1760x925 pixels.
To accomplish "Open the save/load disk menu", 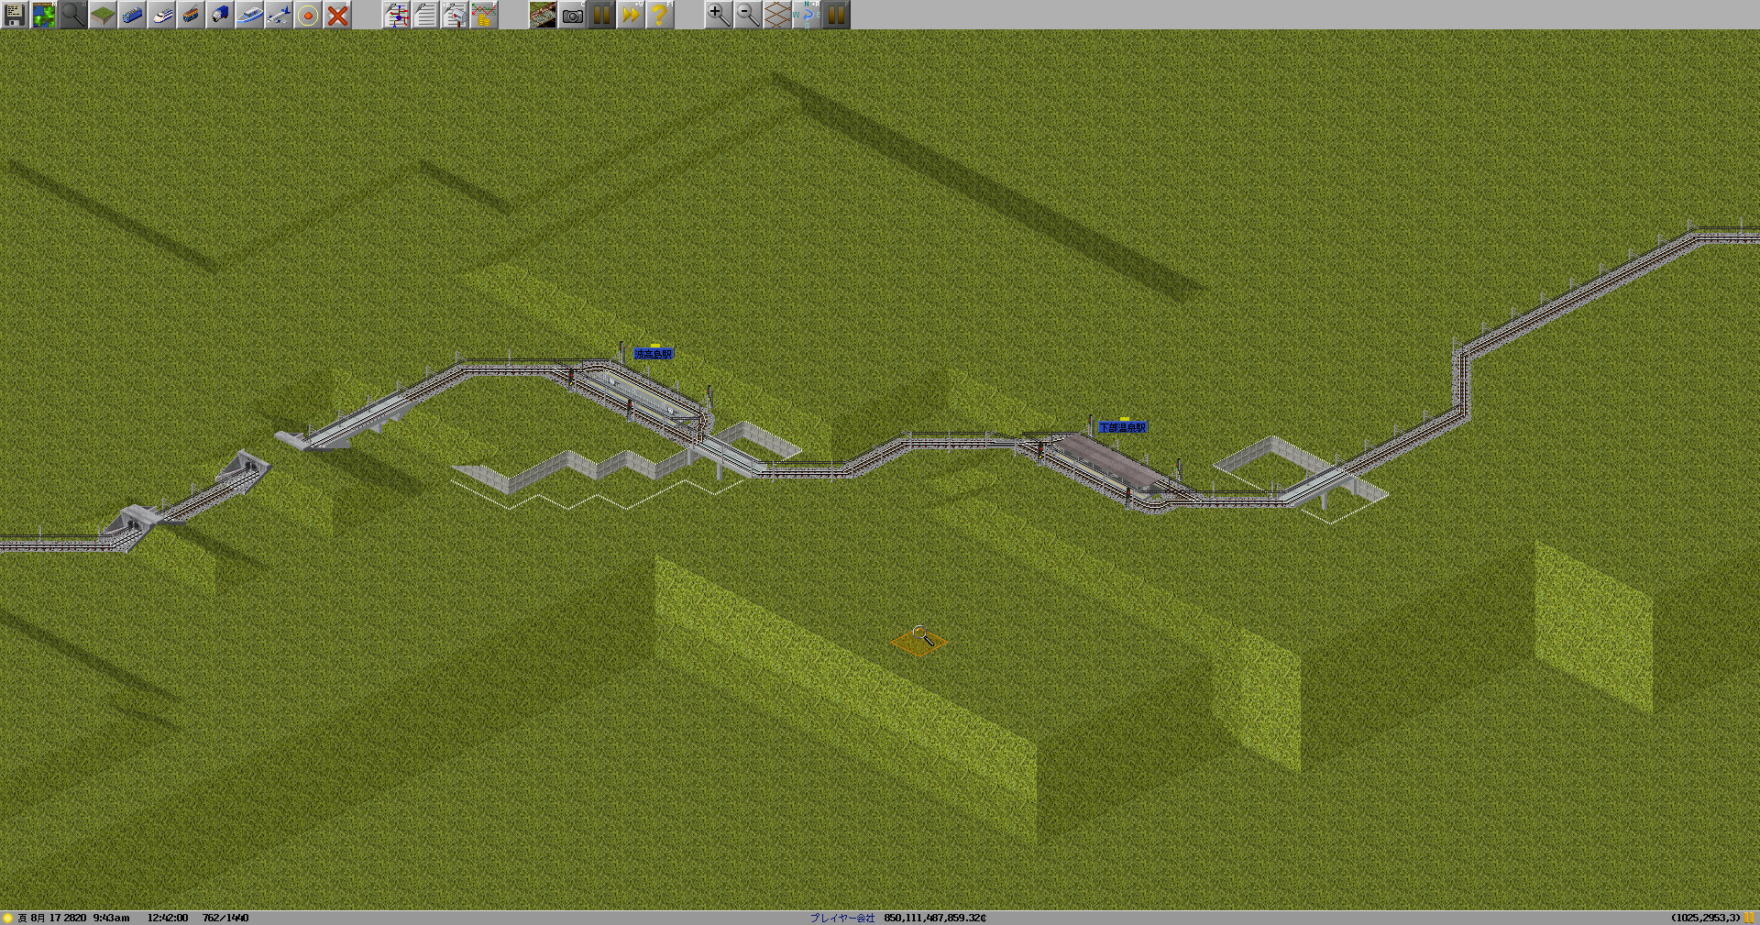I will click(15, 15).
